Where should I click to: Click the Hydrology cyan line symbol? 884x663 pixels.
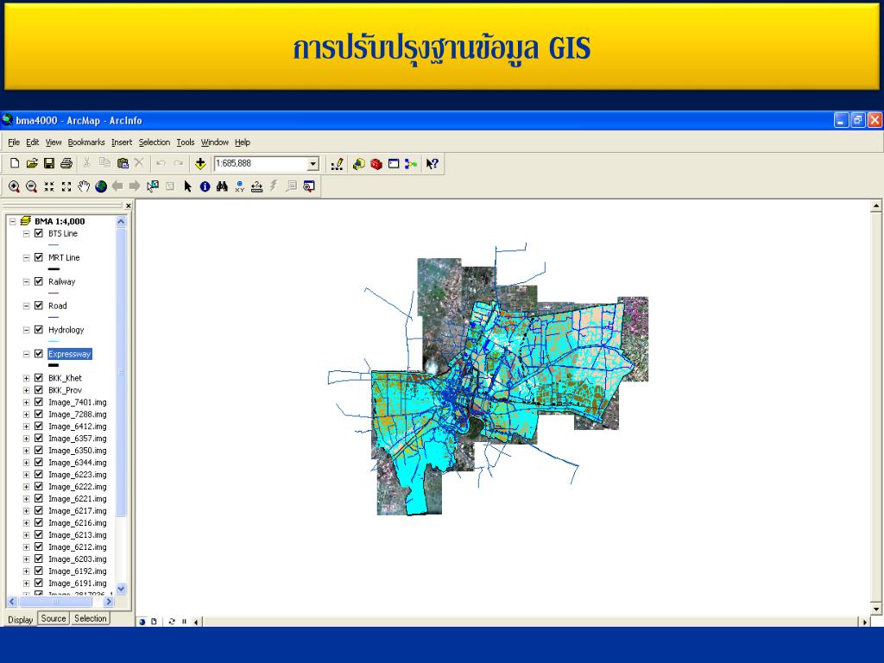pyautogui.click(x=54, y=342)
